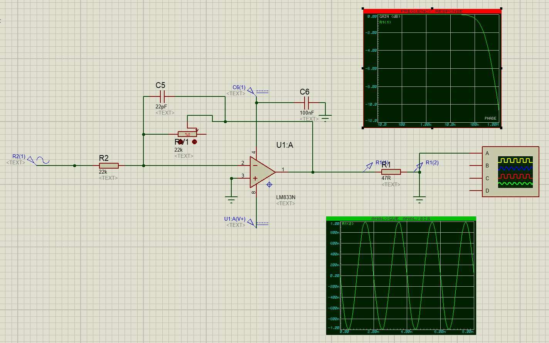Click the oscilloscope instrument display
The height and width of the screenshot is (343, 549).
click(515, 172)
